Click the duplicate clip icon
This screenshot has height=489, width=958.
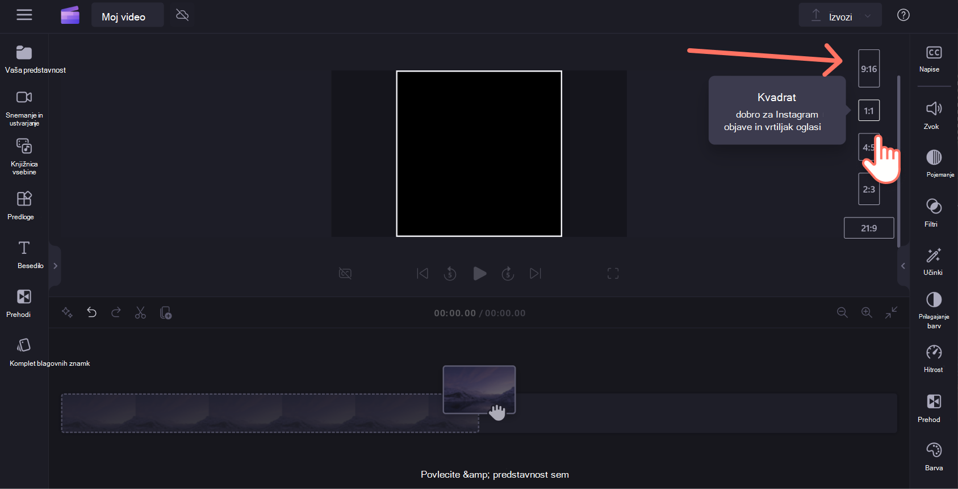pyautogui.click(x=166, y=312)
